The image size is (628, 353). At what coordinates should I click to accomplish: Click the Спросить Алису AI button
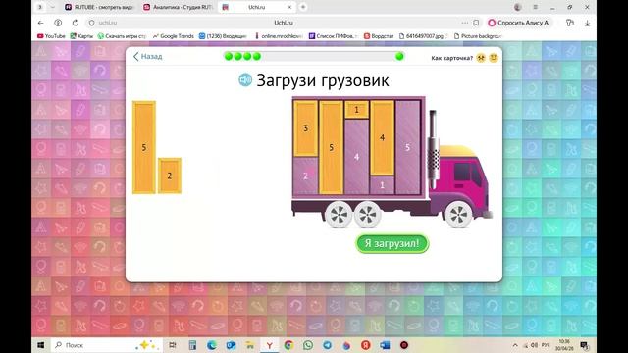(x=519, y=23)
